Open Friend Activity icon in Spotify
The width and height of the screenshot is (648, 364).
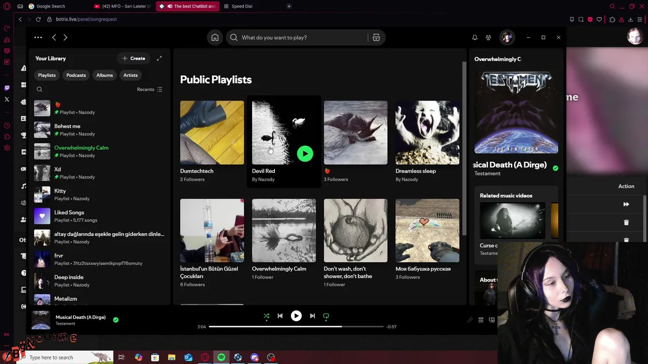[489, 37]
